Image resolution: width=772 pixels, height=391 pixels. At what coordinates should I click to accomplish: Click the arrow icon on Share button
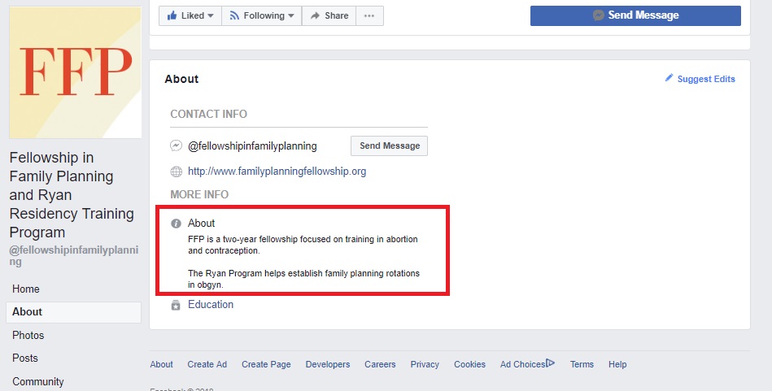click(x=315, y=15)
